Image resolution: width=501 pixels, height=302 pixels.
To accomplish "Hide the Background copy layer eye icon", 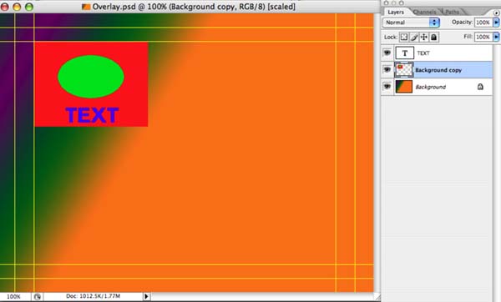I will tap(387, 69).
